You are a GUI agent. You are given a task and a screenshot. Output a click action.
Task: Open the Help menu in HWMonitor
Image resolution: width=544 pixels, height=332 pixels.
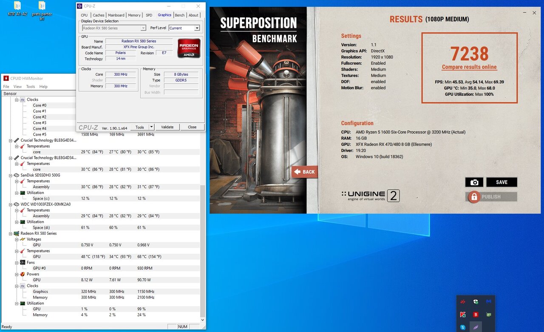coord(43,86)
